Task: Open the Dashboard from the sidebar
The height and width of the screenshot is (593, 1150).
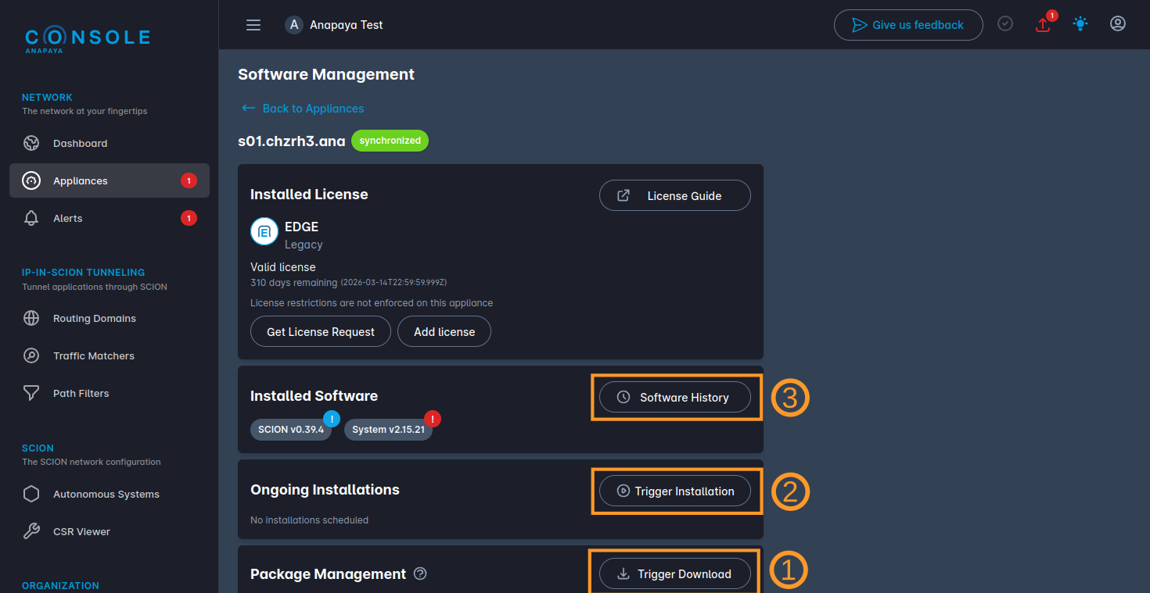Action: 81,143
